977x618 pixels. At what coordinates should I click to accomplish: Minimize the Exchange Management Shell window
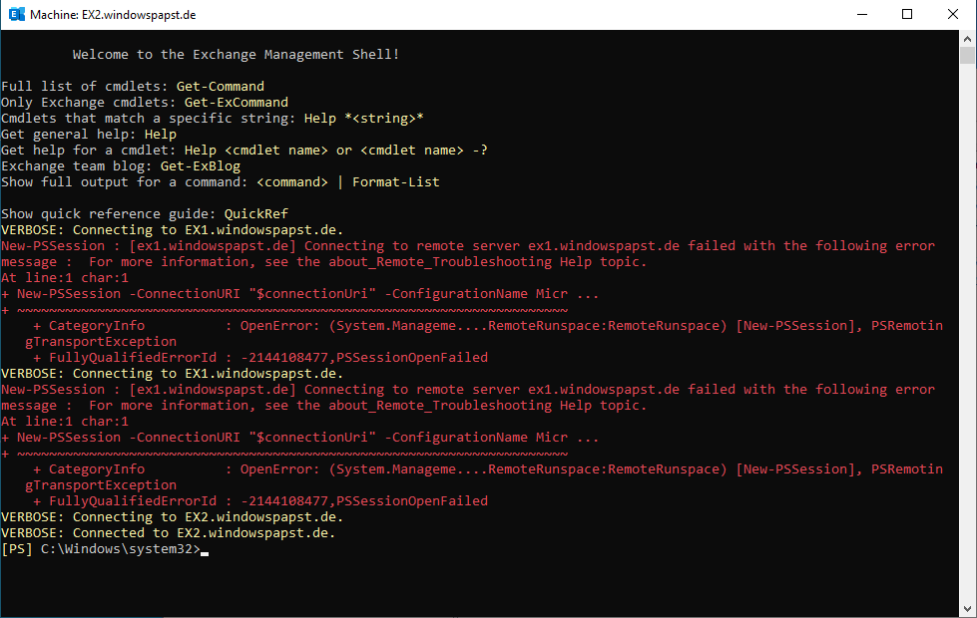(861, 15)
